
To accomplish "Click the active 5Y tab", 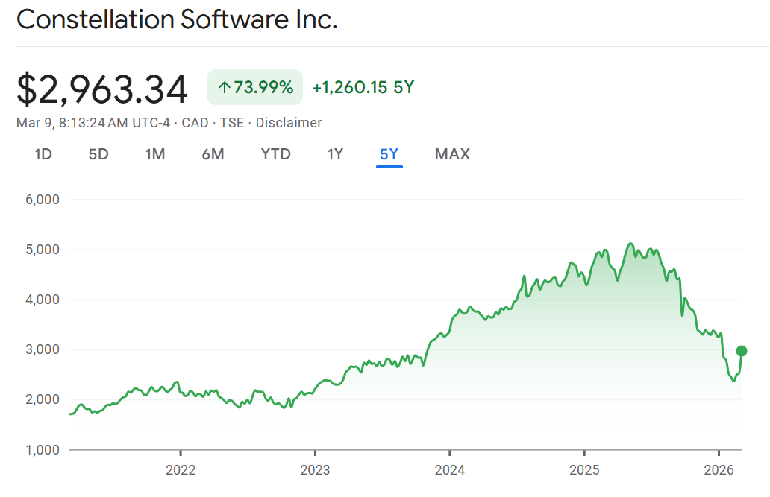I will 389,154.
